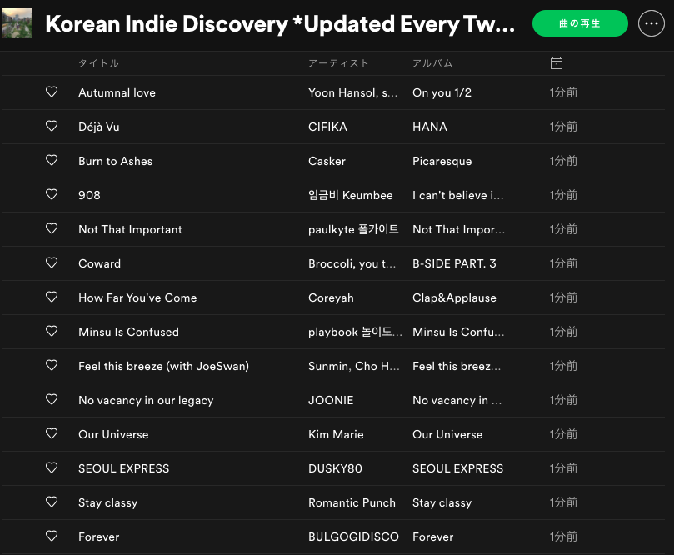Like the song 908
Screen dimensions: 674x555
point(52,194)
